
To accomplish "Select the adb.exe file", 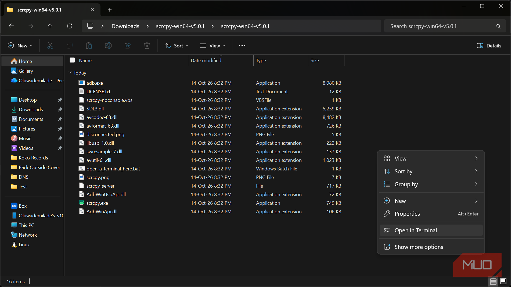I will coord(95,83).
